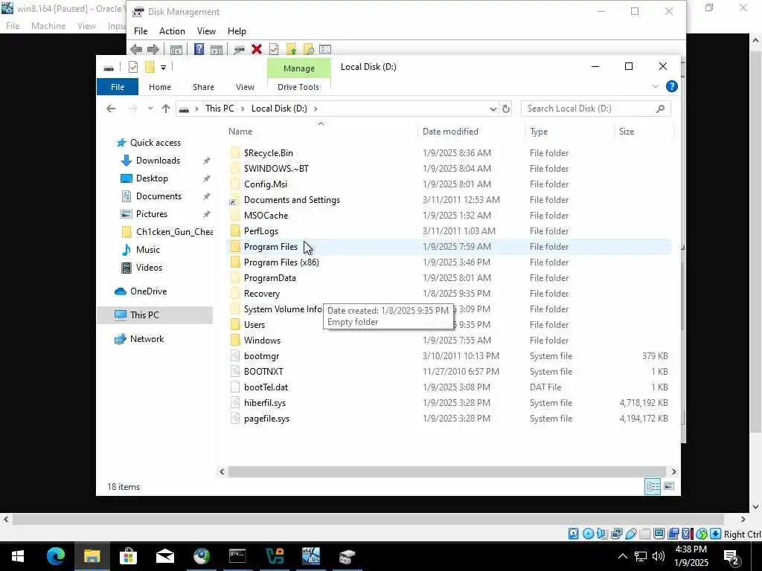Launch Microsoft Edge from the taskbar
This screenshot has width=762, height=571.
(55, 556)
